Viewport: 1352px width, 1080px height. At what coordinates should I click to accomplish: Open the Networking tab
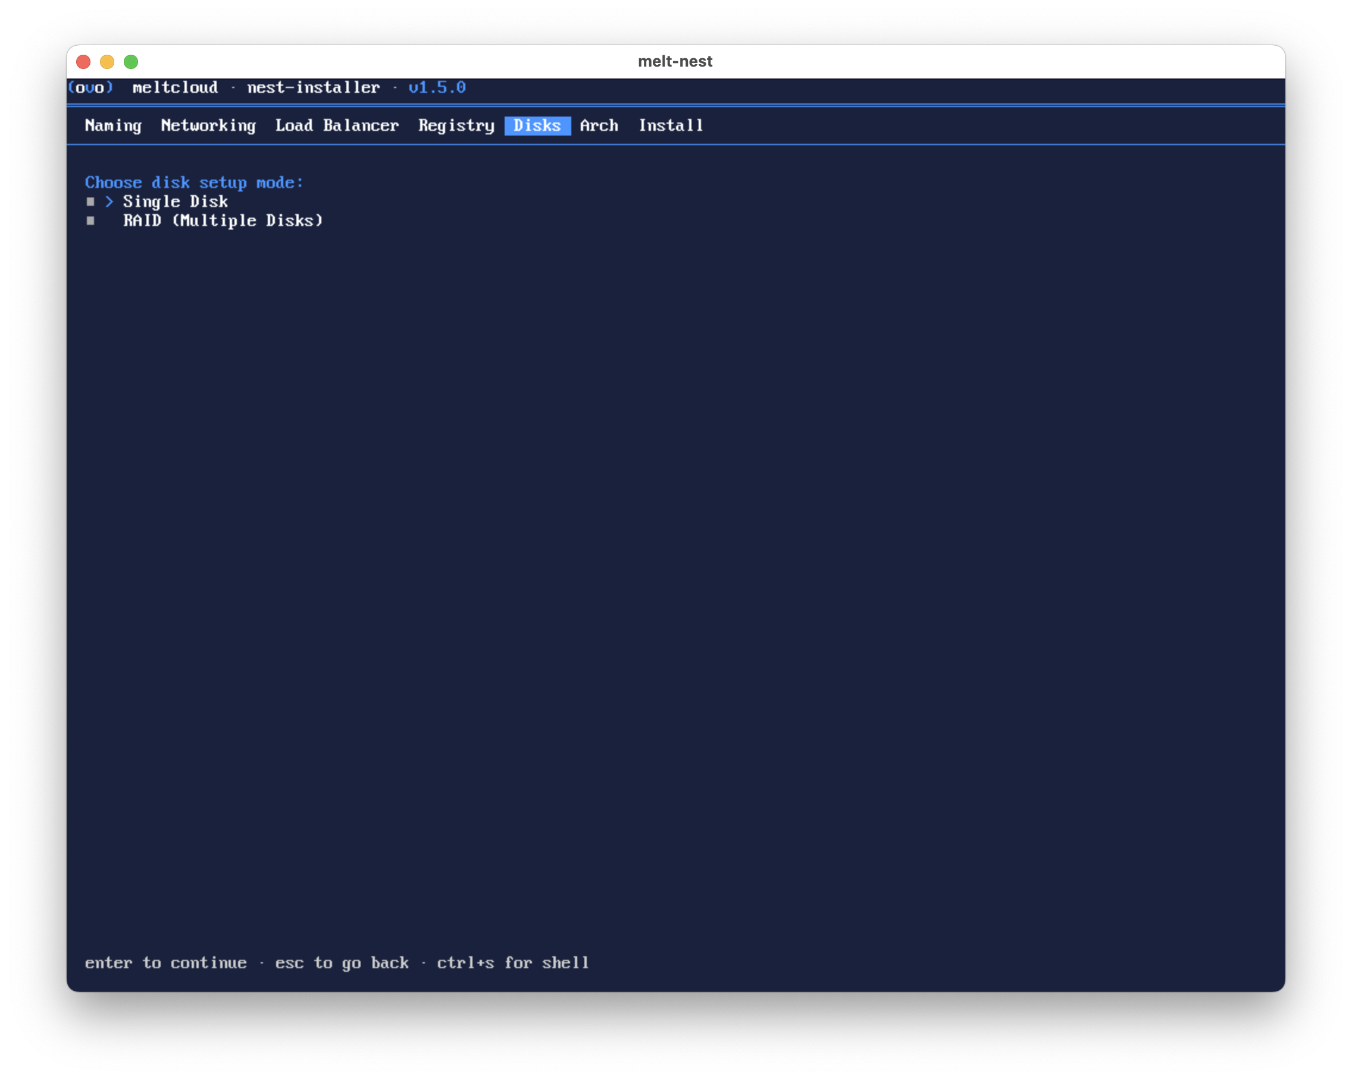tap(208, 125)
